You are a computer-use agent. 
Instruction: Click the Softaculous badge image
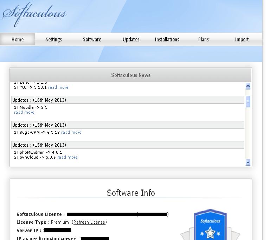[x=210, y=224]
